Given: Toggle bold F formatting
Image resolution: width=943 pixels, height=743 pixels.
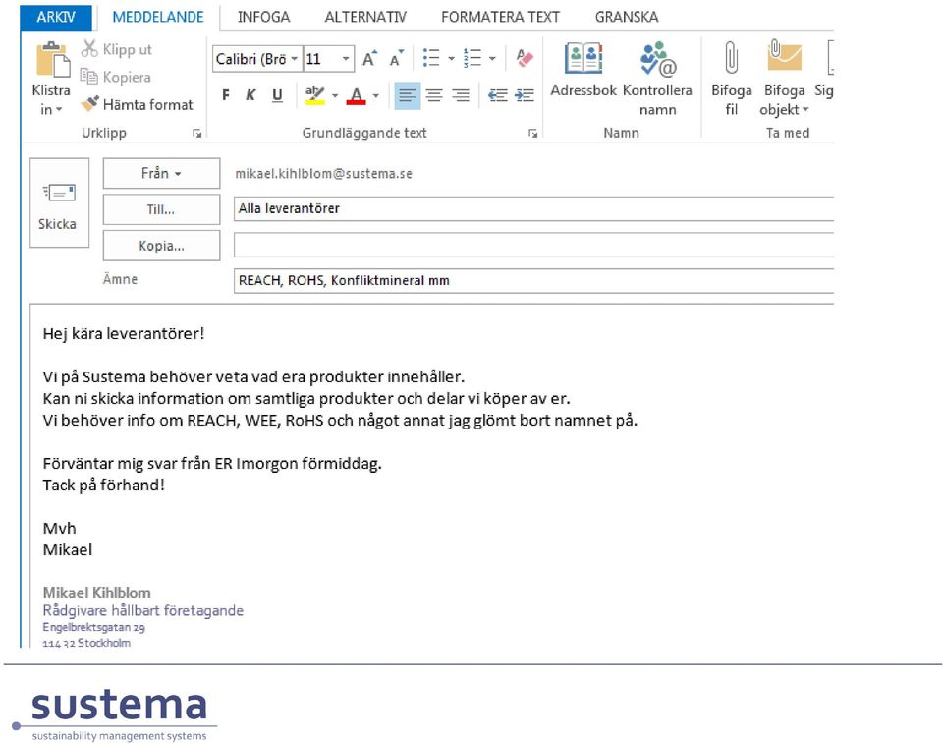Looking at the screenshot, I should tap(226, 95).
